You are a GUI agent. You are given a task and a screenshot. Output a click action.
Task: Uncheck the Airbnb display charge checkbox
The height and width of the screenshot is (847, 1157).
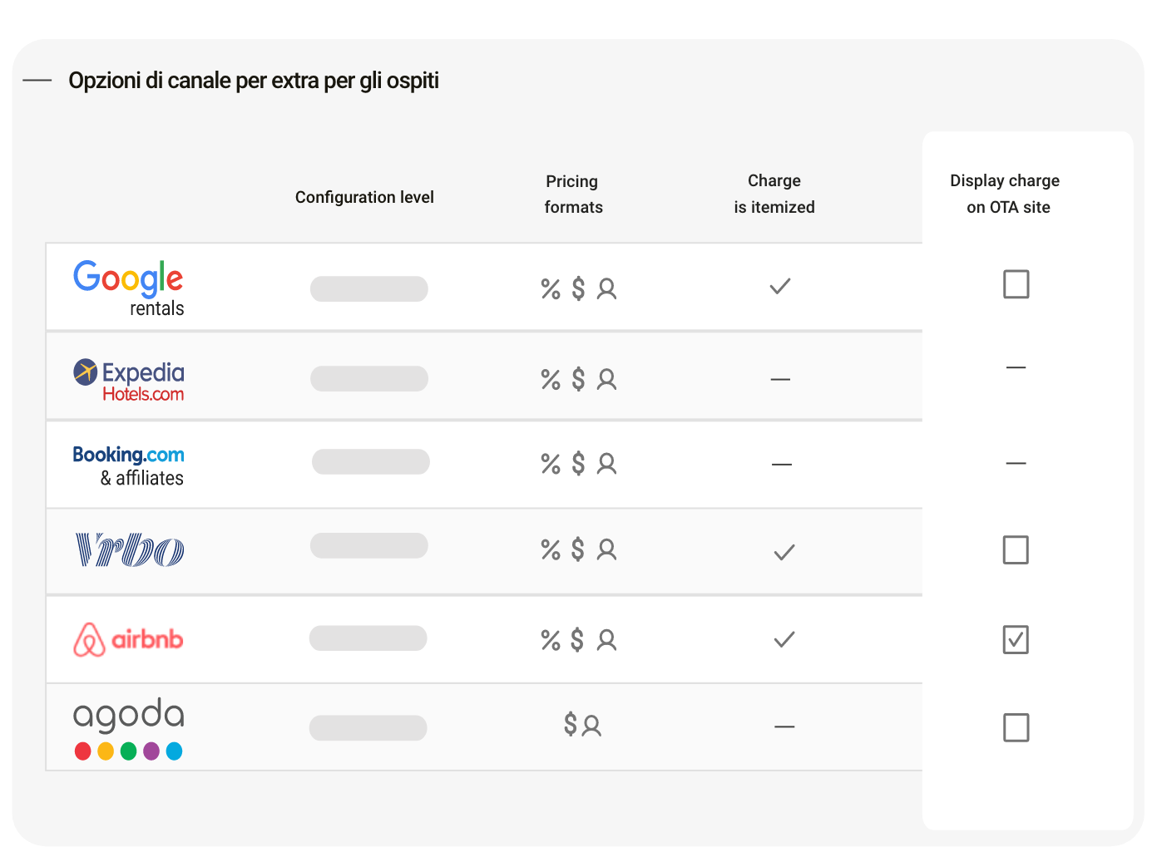click(1016, 639)
